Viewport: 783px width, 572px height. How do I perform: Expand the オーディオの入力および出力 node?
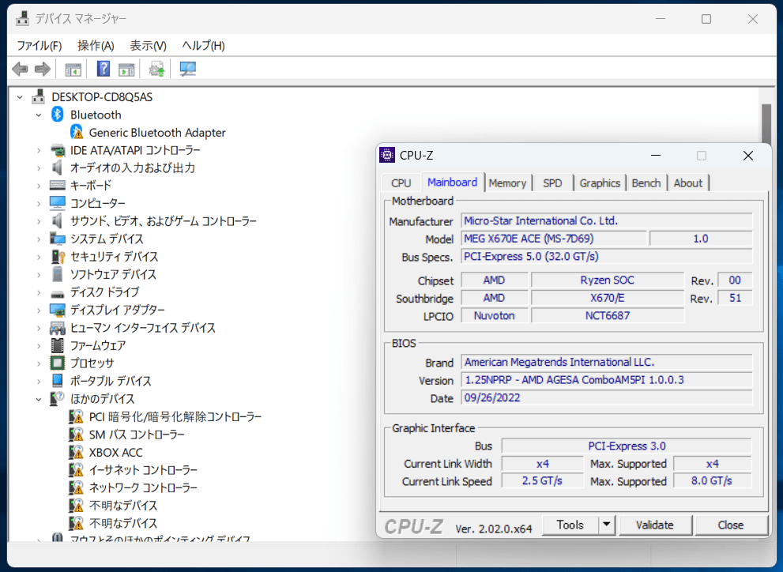coord(39,168)
